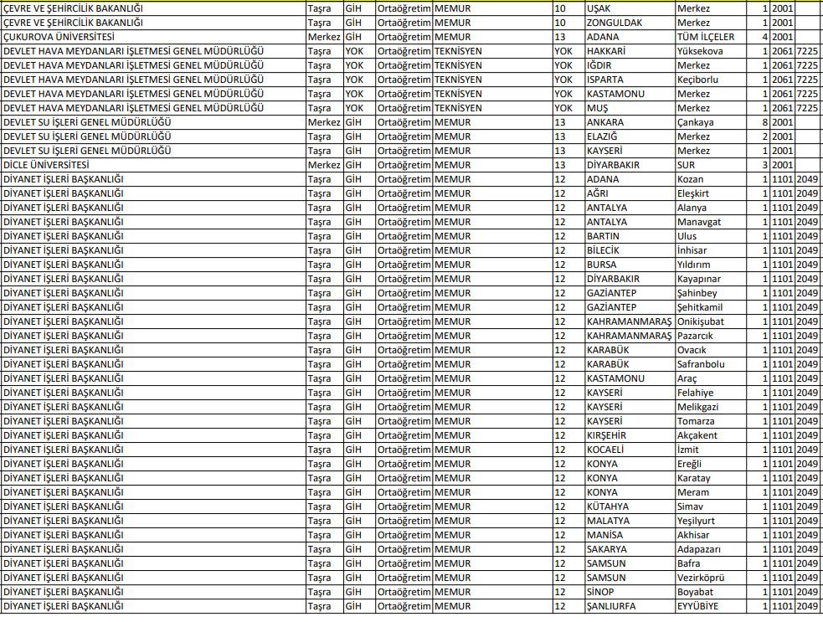Select the EYYÜBİYE district cell
The height and width of the screenshot is (622, 823).
[711, 606]
